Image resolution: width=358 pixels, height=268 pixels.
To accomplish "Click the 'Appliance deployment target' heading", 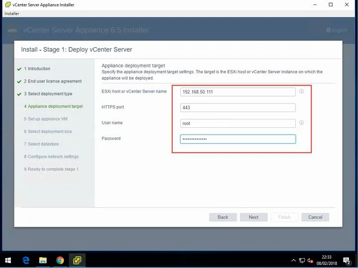I will (x=133, y=65).
